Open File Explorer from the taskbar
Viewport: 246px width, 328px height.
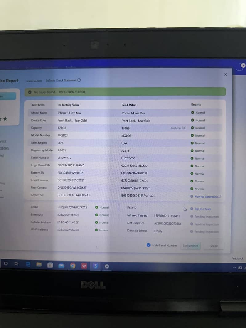tap(39, 265)
